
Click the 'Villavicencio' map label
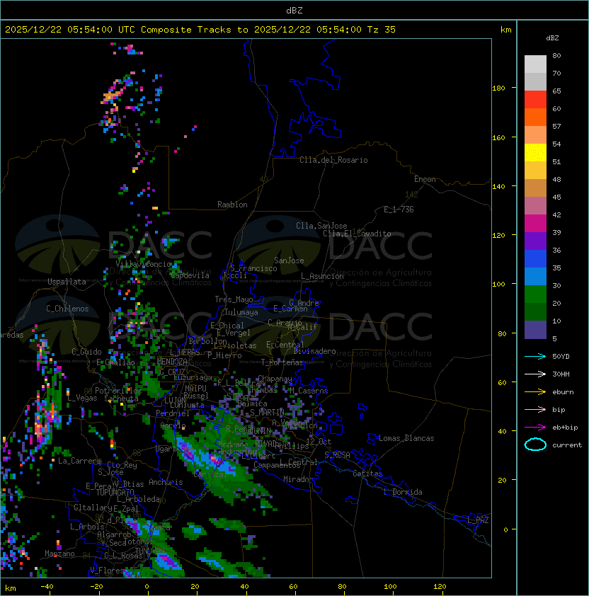[x=144, y=264]
